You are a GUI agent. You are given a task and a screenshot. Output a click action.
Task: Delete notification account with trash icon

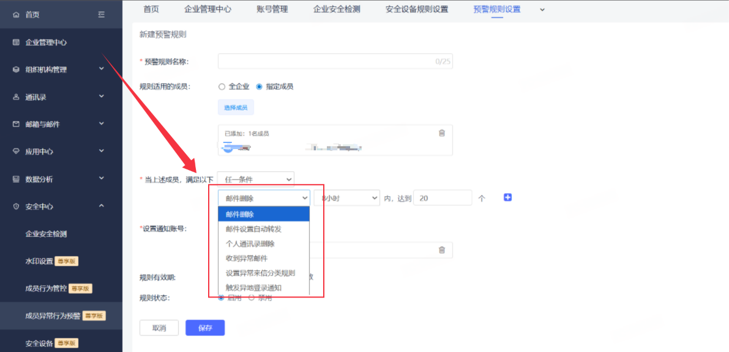click(442, 250)
